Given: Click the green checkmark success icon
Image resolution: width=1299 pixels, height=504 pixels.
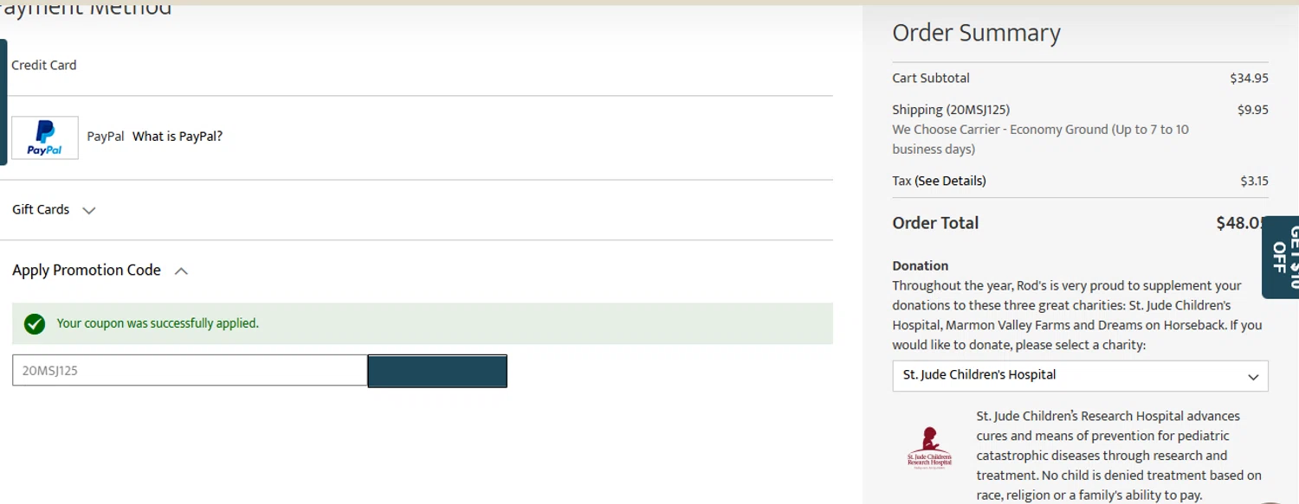Looking at the screenshot, I should click(35, 324).
